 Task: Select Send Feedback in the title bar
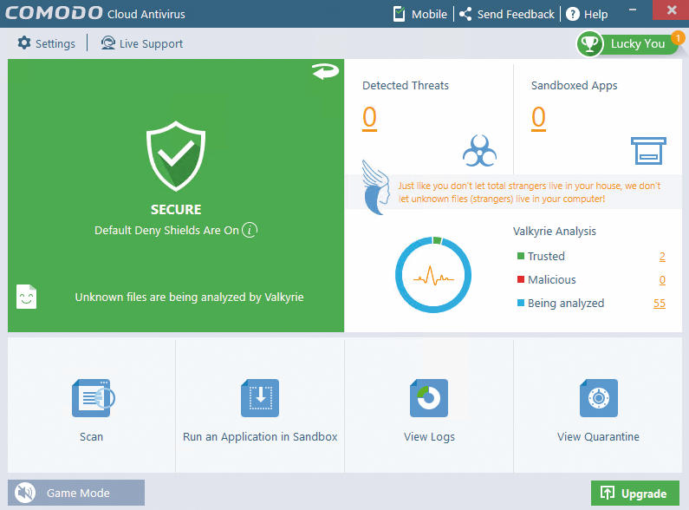[x=507, y=14]
